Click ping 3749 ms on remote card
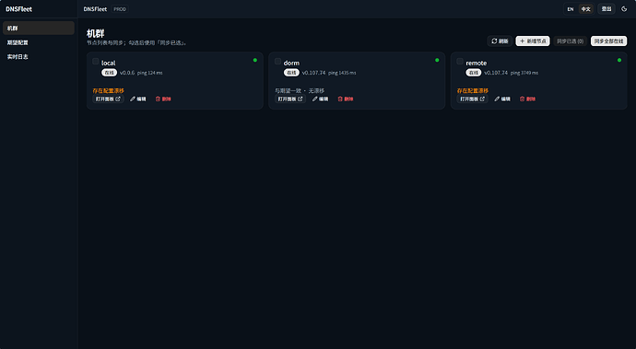The image size is (636, 349). point(524,73)
